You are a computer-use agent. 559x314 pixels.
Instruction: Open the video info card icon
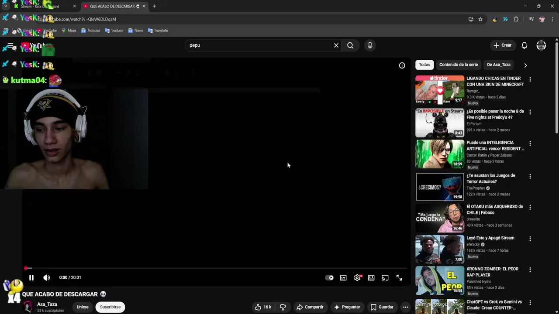(x=402, y=65)
